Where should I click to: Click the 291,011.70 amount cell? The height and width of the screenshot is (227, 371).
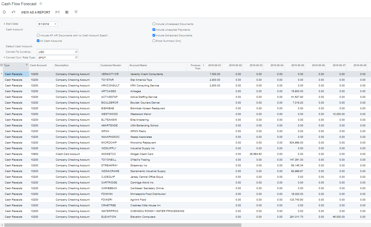[x=295, y=217]
